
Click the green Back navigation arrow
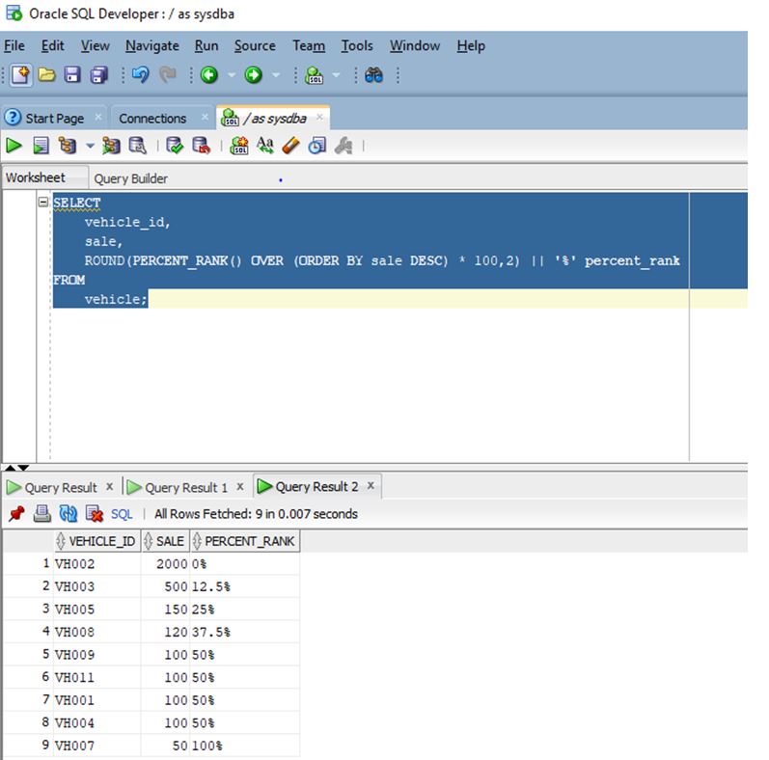[209, 75]
